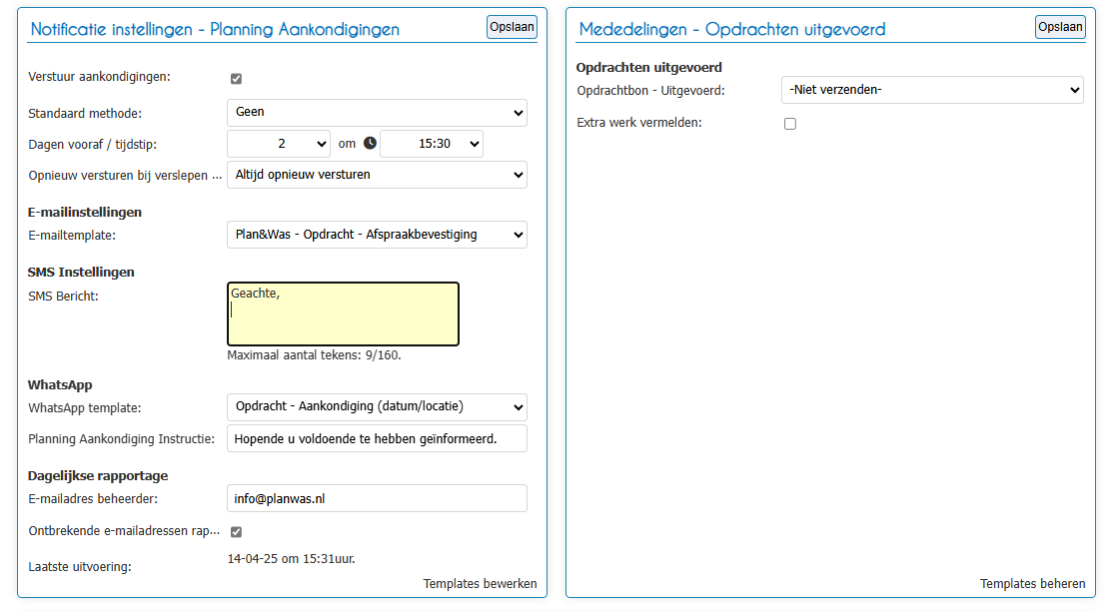Expand the Opdrachtbon - Uitgevoerd dropdown
Viewport: 1119px width, 612px height.
[933, 90]
